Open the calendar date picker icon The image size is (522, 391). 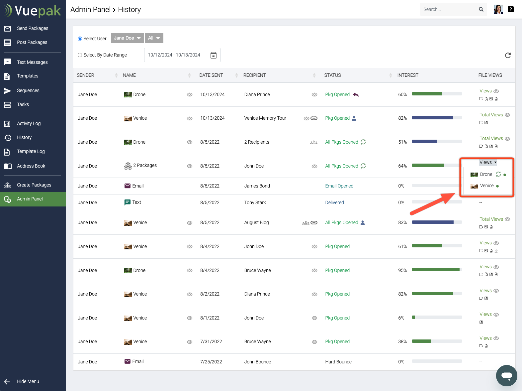click(213, 55)
